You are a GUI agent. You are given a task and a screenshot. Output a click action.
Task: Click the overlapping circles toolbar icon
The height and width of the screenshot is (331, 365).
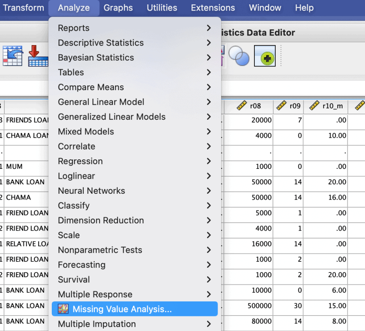239,56
